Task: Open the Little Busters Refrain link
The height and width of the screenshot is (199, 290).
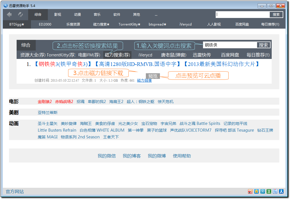Action: [x=57, y=130]
